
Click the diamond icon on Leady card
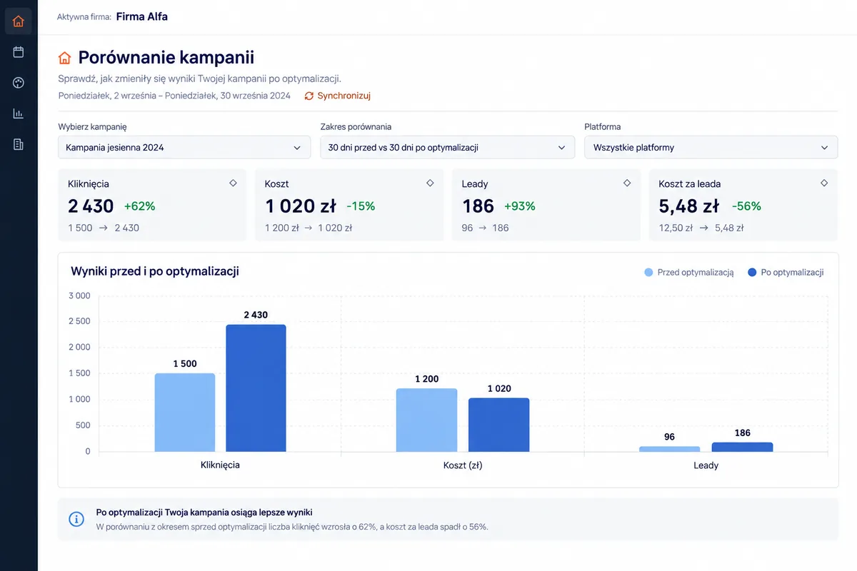click(627, 183)
